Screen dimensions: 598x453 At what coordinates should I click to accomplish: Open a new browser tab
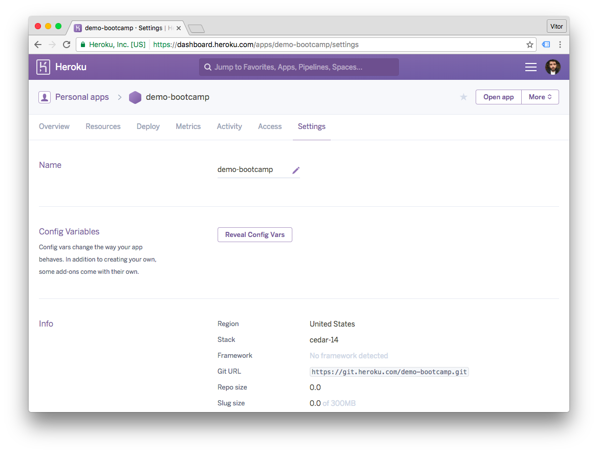(x=197, y=29)
